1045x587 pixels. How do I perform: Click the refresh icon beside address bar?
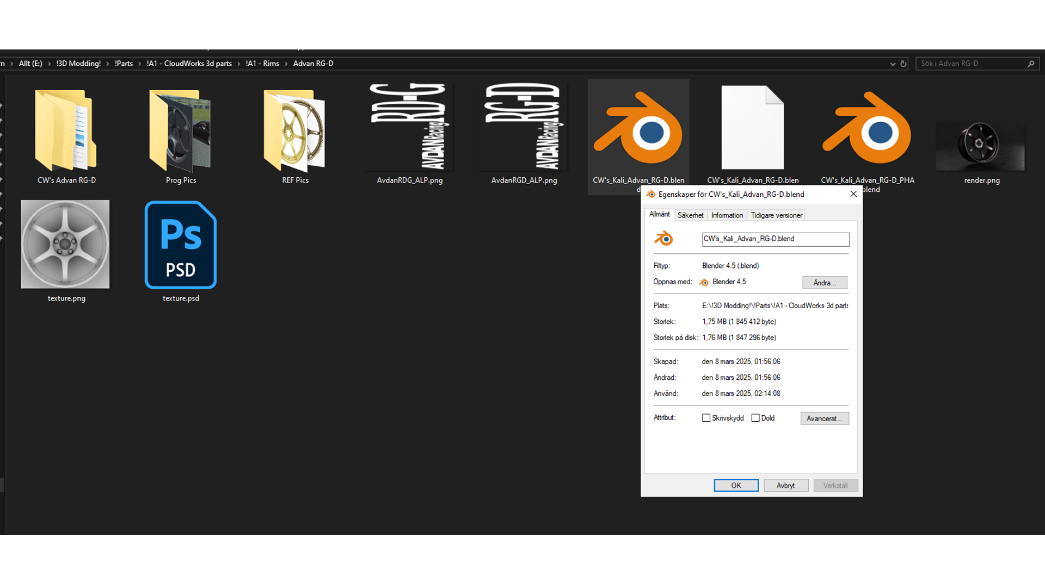coord(903,64)
